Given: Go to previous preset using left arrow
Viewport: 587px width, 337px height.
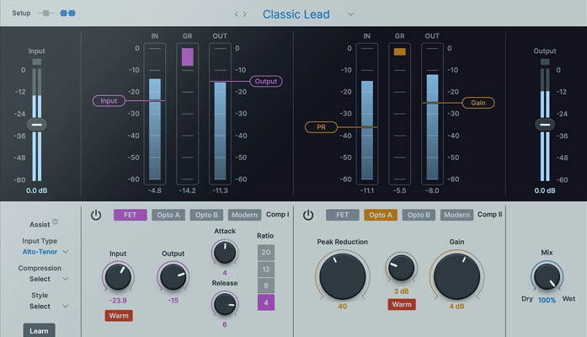Looking at the screenshot, I should (237, 14).
